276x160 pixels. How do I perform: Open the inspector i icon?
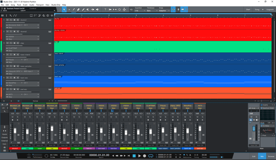pos(6,16)
